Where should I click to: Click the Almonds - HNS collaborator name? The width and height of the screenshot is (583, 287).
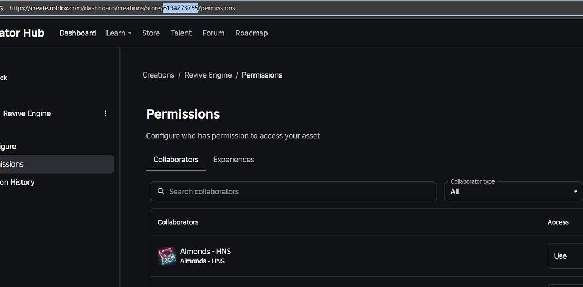tap(206, 252)
